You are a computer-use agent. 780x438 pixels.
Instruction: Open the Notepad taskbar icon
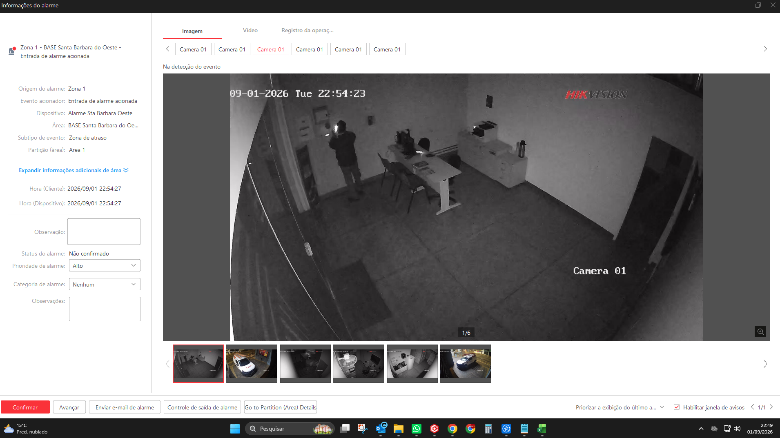524,429
